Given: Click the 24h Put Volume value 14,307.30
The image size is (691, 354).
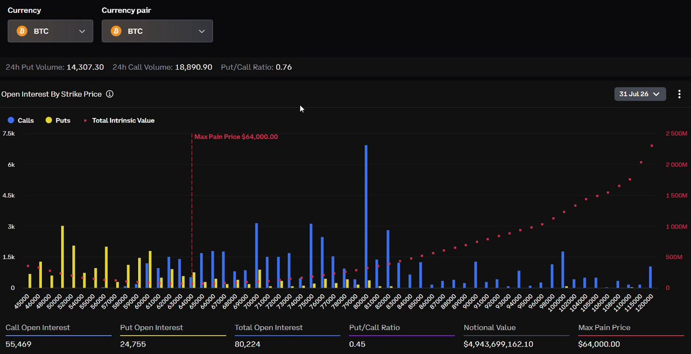Looking at the screenshot, I should click(x=85, y=67).
